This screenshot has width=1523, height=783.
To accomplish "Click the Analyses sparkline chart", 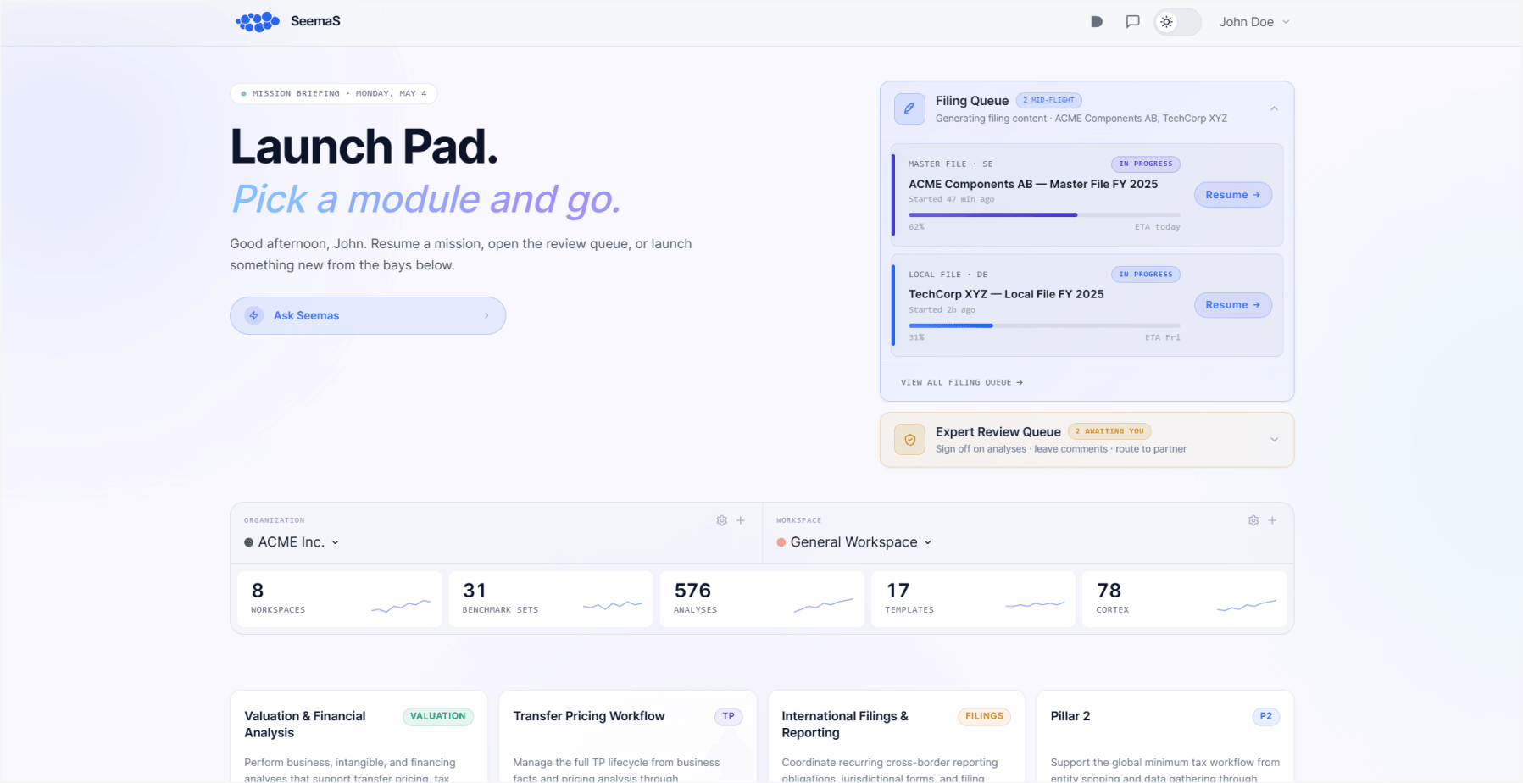I will pyautogui.click(x=823, y=605).
